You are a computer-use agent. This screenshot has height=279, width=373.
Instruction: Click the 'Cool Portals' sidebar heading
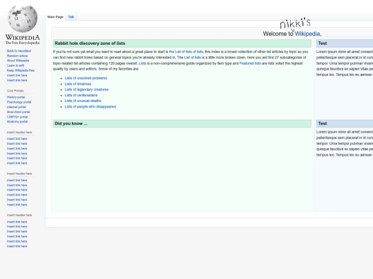click(x=15, y=91)
